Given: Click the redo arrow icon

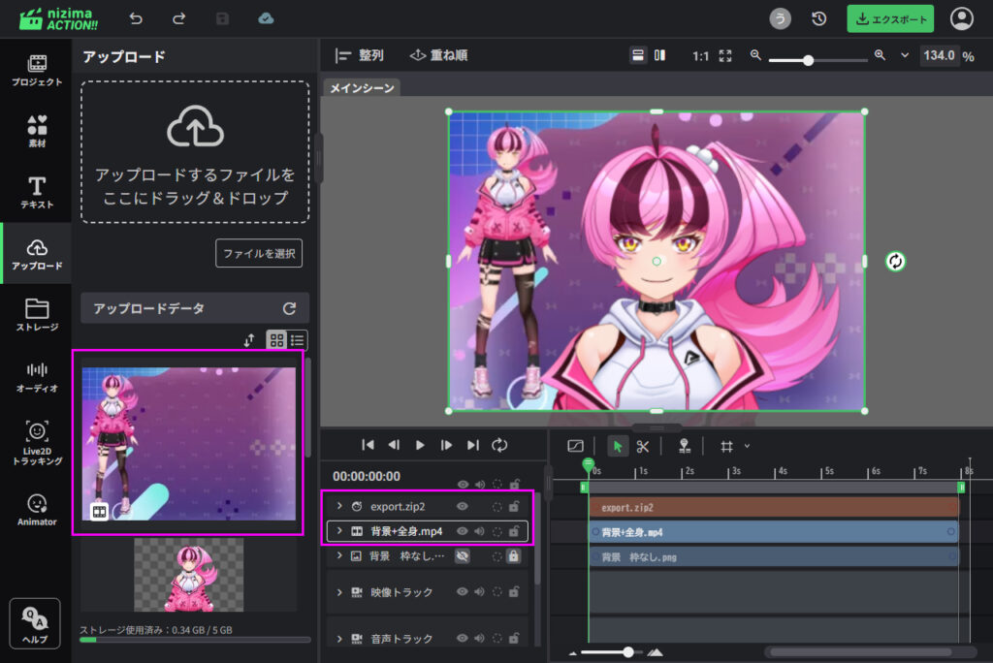Looking at the screenshot, I should tap(178, 18).
